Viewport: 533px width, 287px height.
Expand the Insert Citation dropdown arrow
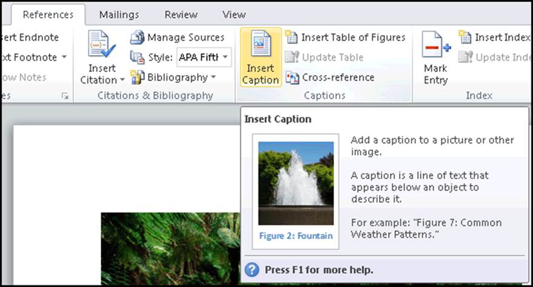click(122, 80)
